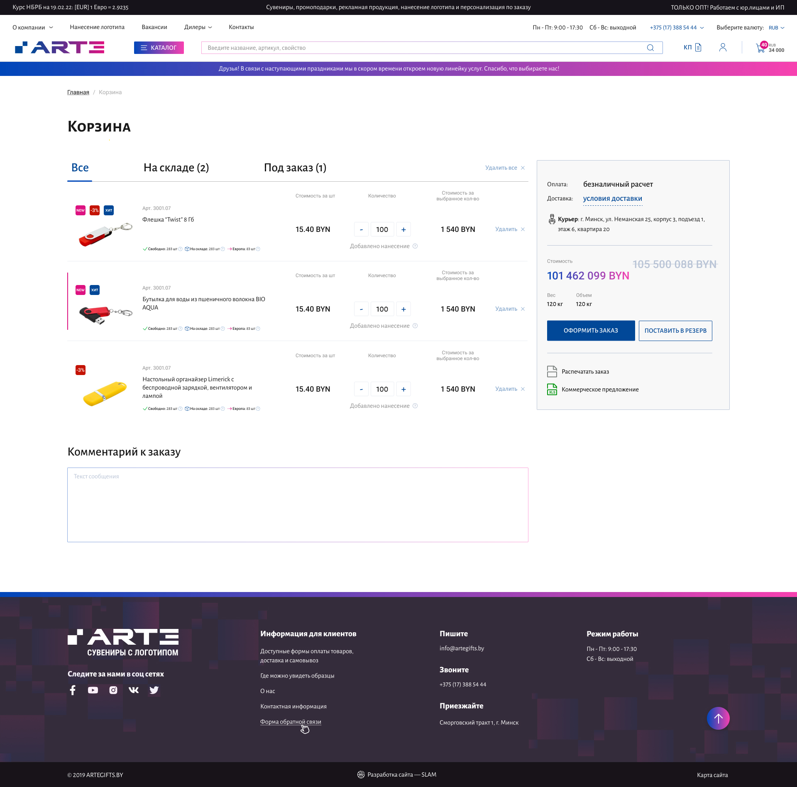Open the RUB currency selector
This screenshot has height=787, width=797.
pos(776,28)
